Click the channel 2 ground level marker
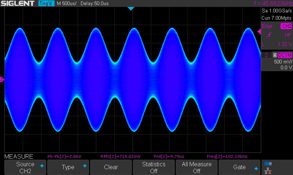 2,79
